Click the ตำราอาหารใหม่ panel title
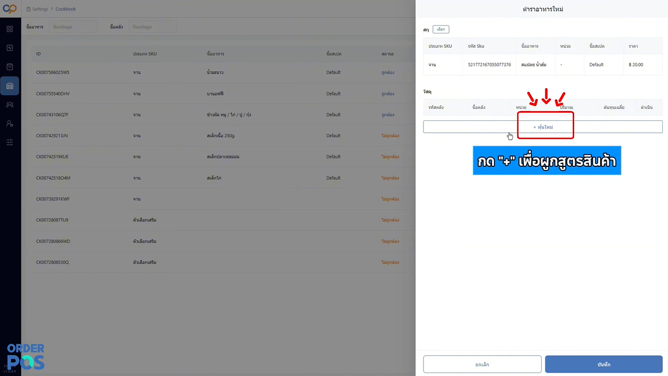This screenshot has width=668, height=376. [543, 9]
